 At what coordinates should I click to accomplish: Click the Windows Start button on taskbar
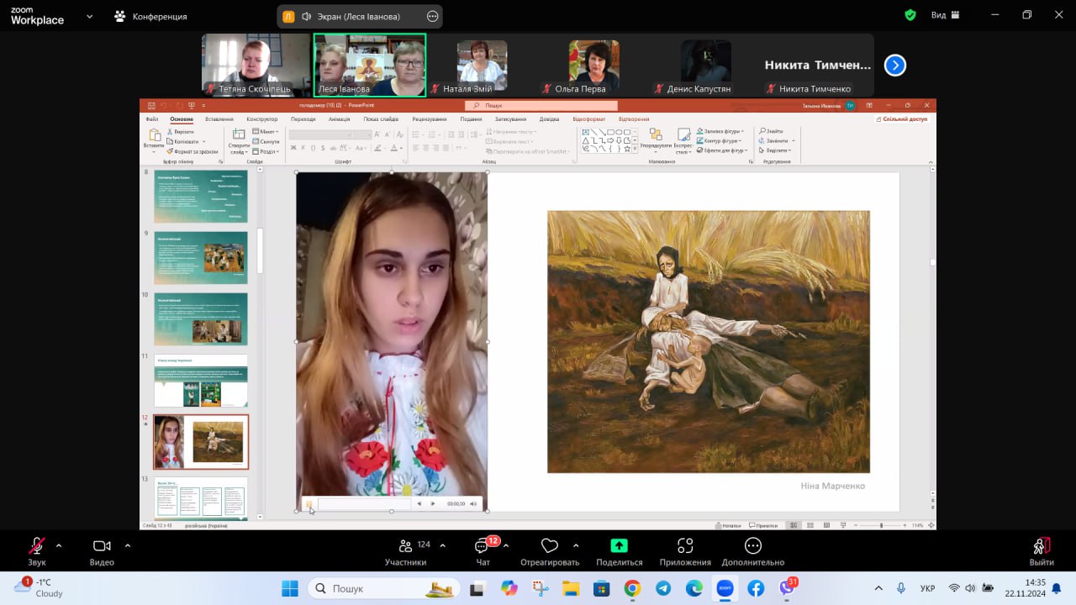(290, 588)
